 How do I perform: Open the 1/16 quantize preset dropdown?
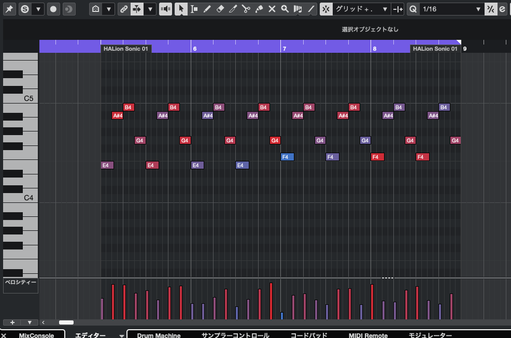pos(451,9)
